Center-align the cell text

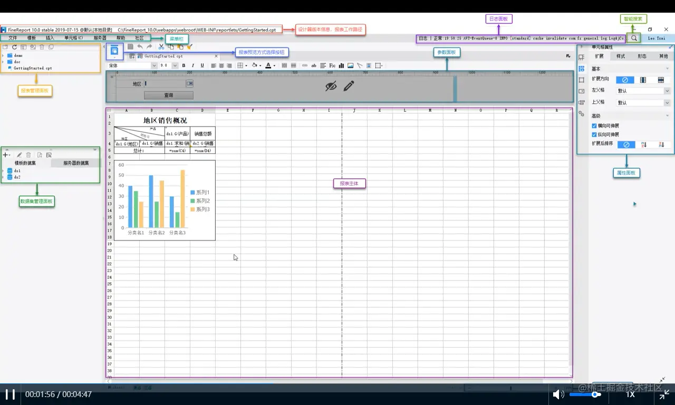[221, 65]
